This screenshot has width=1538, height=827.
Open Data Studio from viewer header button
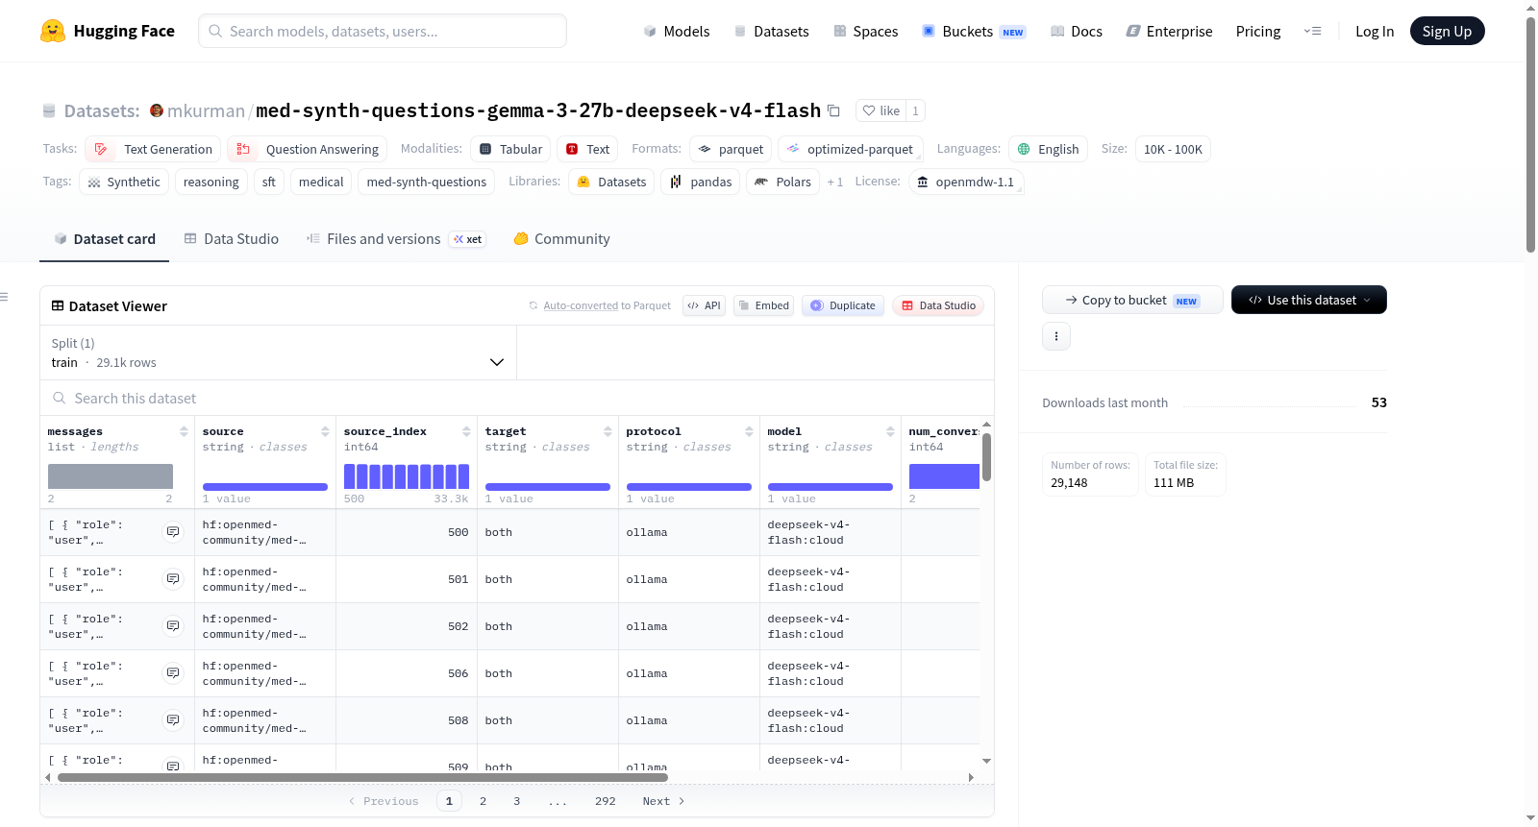pyautogui.click(x=938, y=305)
